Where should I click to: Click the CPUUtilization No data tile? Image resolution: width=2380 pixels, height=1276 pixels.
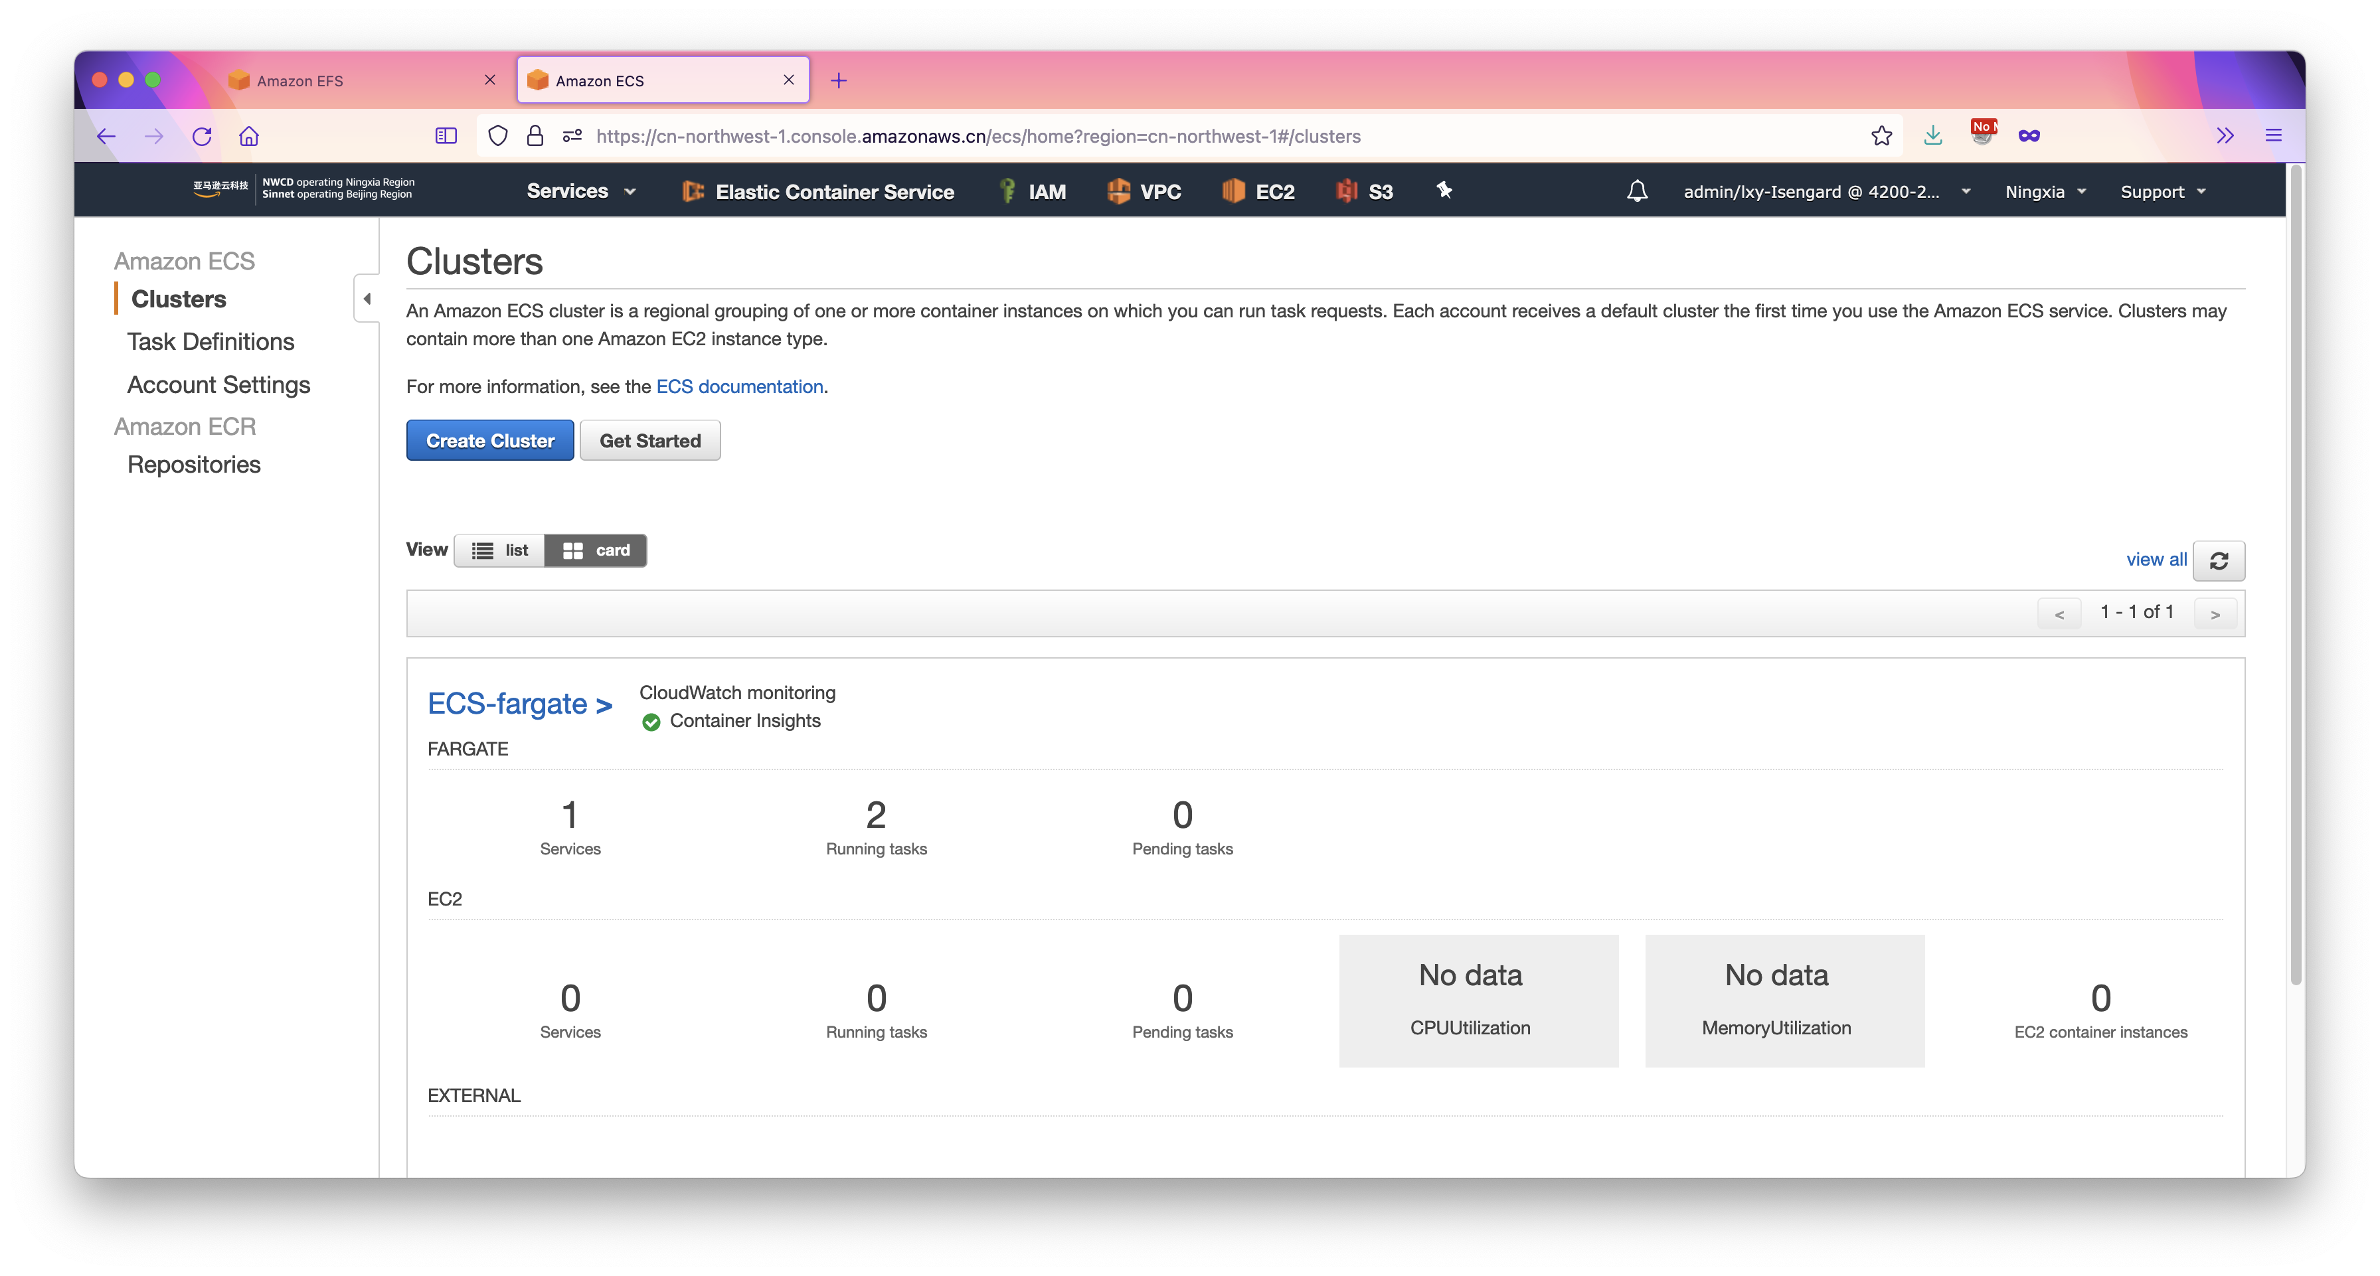tap(1478, 1000)
